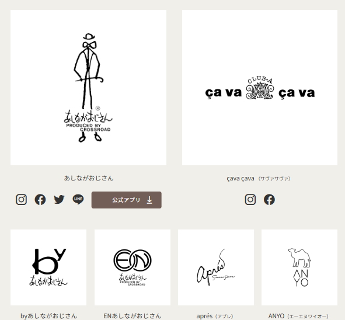Image resolution: width=345 pixels, height=320 pixels.
Task: Open あしながおじさん Facebook icon
Action: pyautogui.click(x=40, y=200)
